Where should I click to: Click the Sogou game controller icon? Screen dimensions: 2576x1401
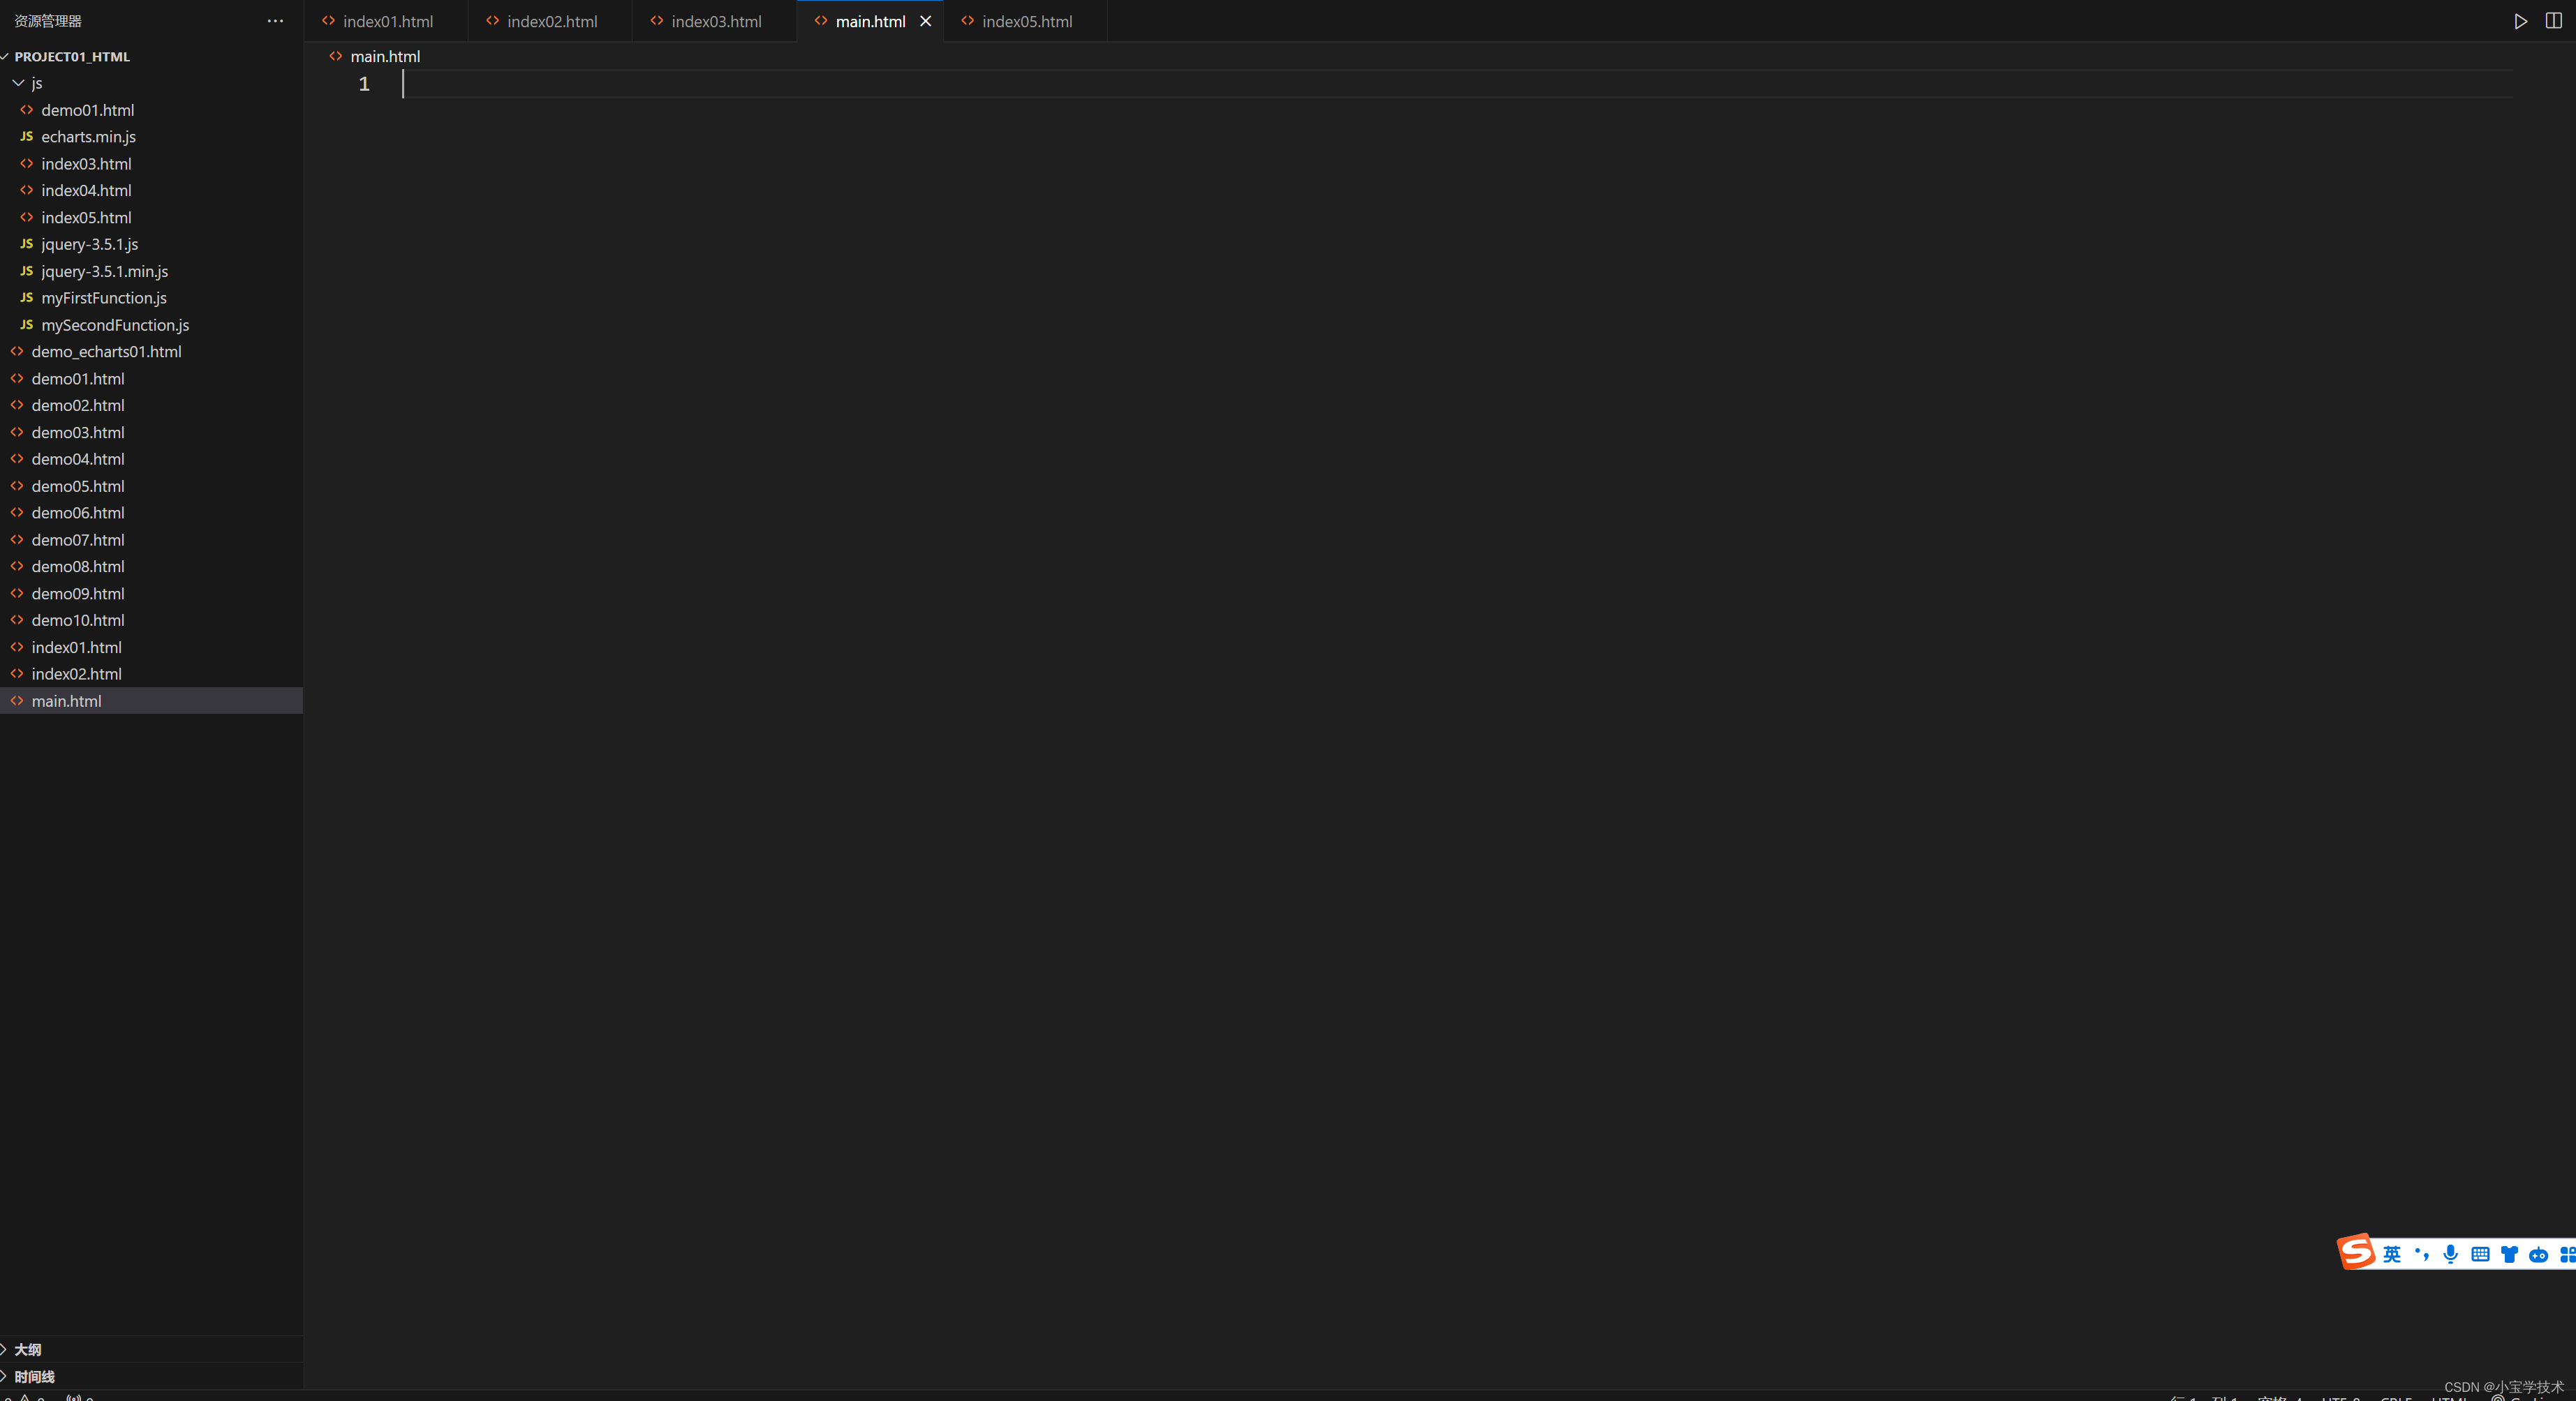click(x=2538, y=1254)
